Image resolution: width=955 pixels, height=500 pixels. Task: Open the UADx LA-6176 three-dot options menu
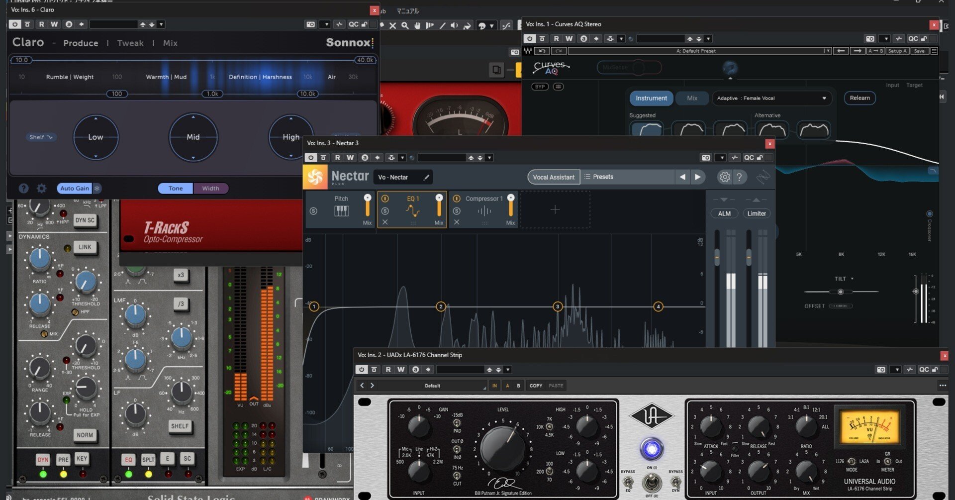[x=942, y=386]
